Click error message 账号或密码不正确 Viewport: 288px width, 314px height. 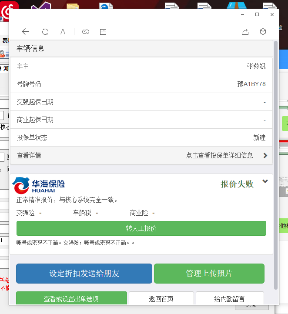[75, 243]
